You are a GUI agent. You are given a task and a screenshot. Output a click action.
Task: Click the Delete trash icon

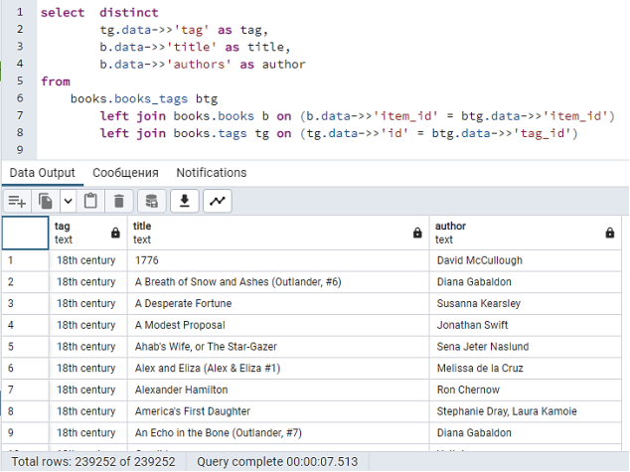click(119, 201)
